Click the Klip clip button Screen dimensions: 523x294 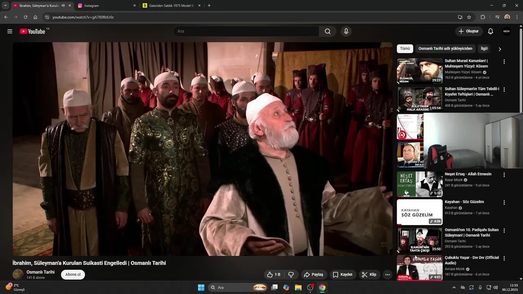[369, 274]
